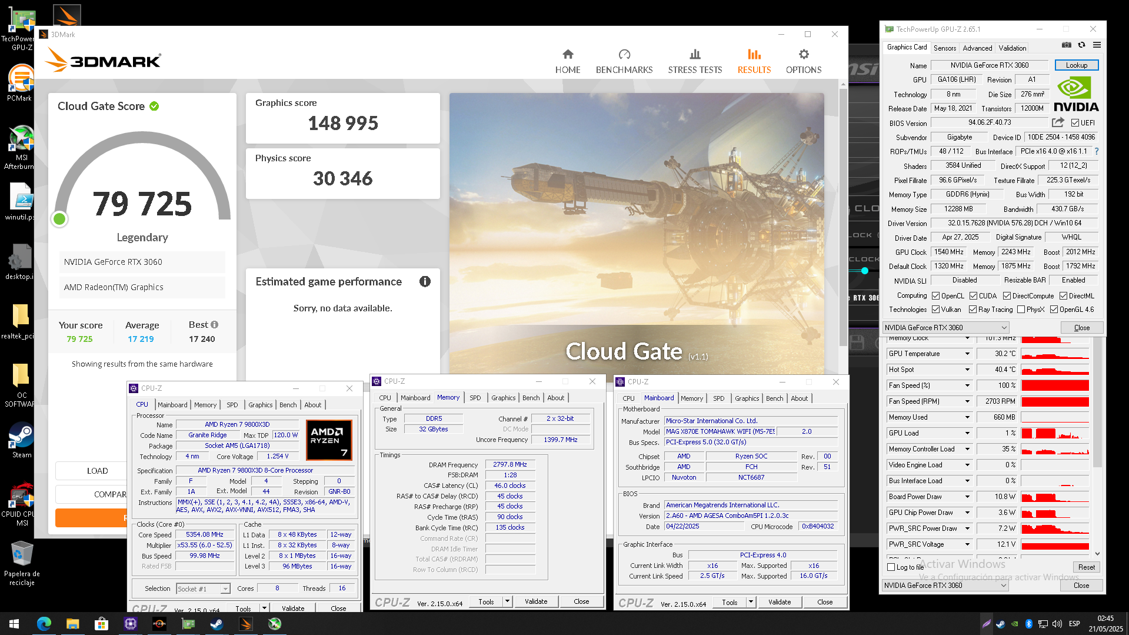The height and width of the screenshot is (635, 1129).
Task: Toggle the CUDA checkbox
Action: pos(973,296)
